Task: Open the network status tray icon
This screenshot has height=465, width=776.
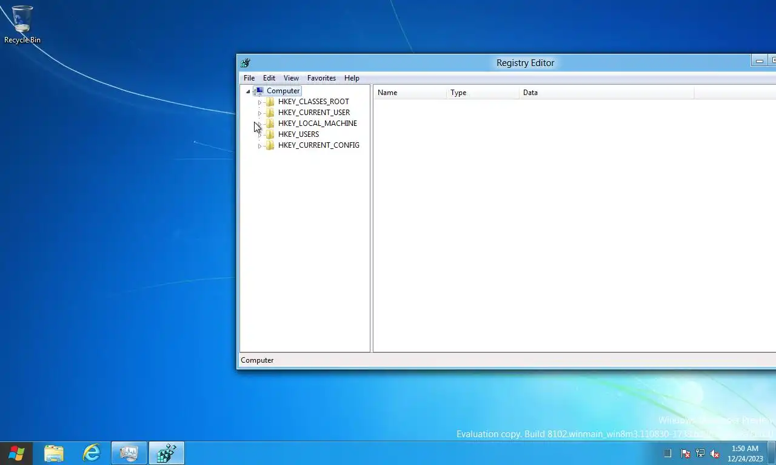Action: (700, 453)
